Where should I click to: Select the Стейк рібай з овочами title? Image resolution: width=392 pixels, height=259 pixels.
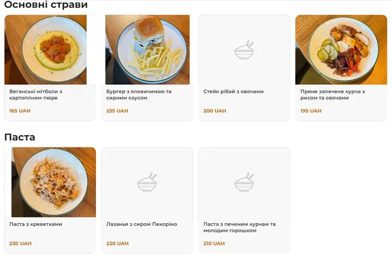click(233, 91)
